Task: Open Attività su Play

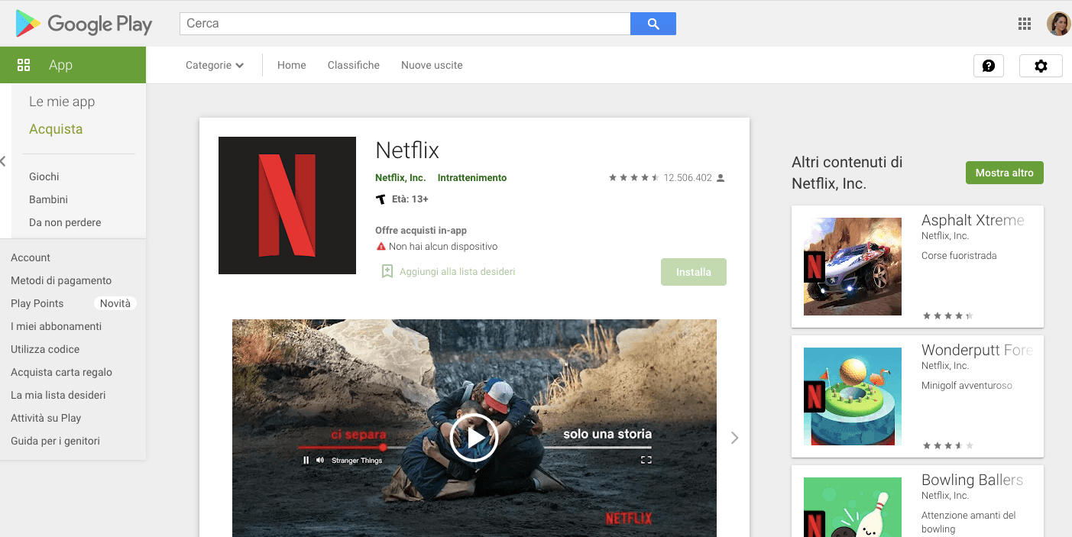Action: (x=46, y=418)
